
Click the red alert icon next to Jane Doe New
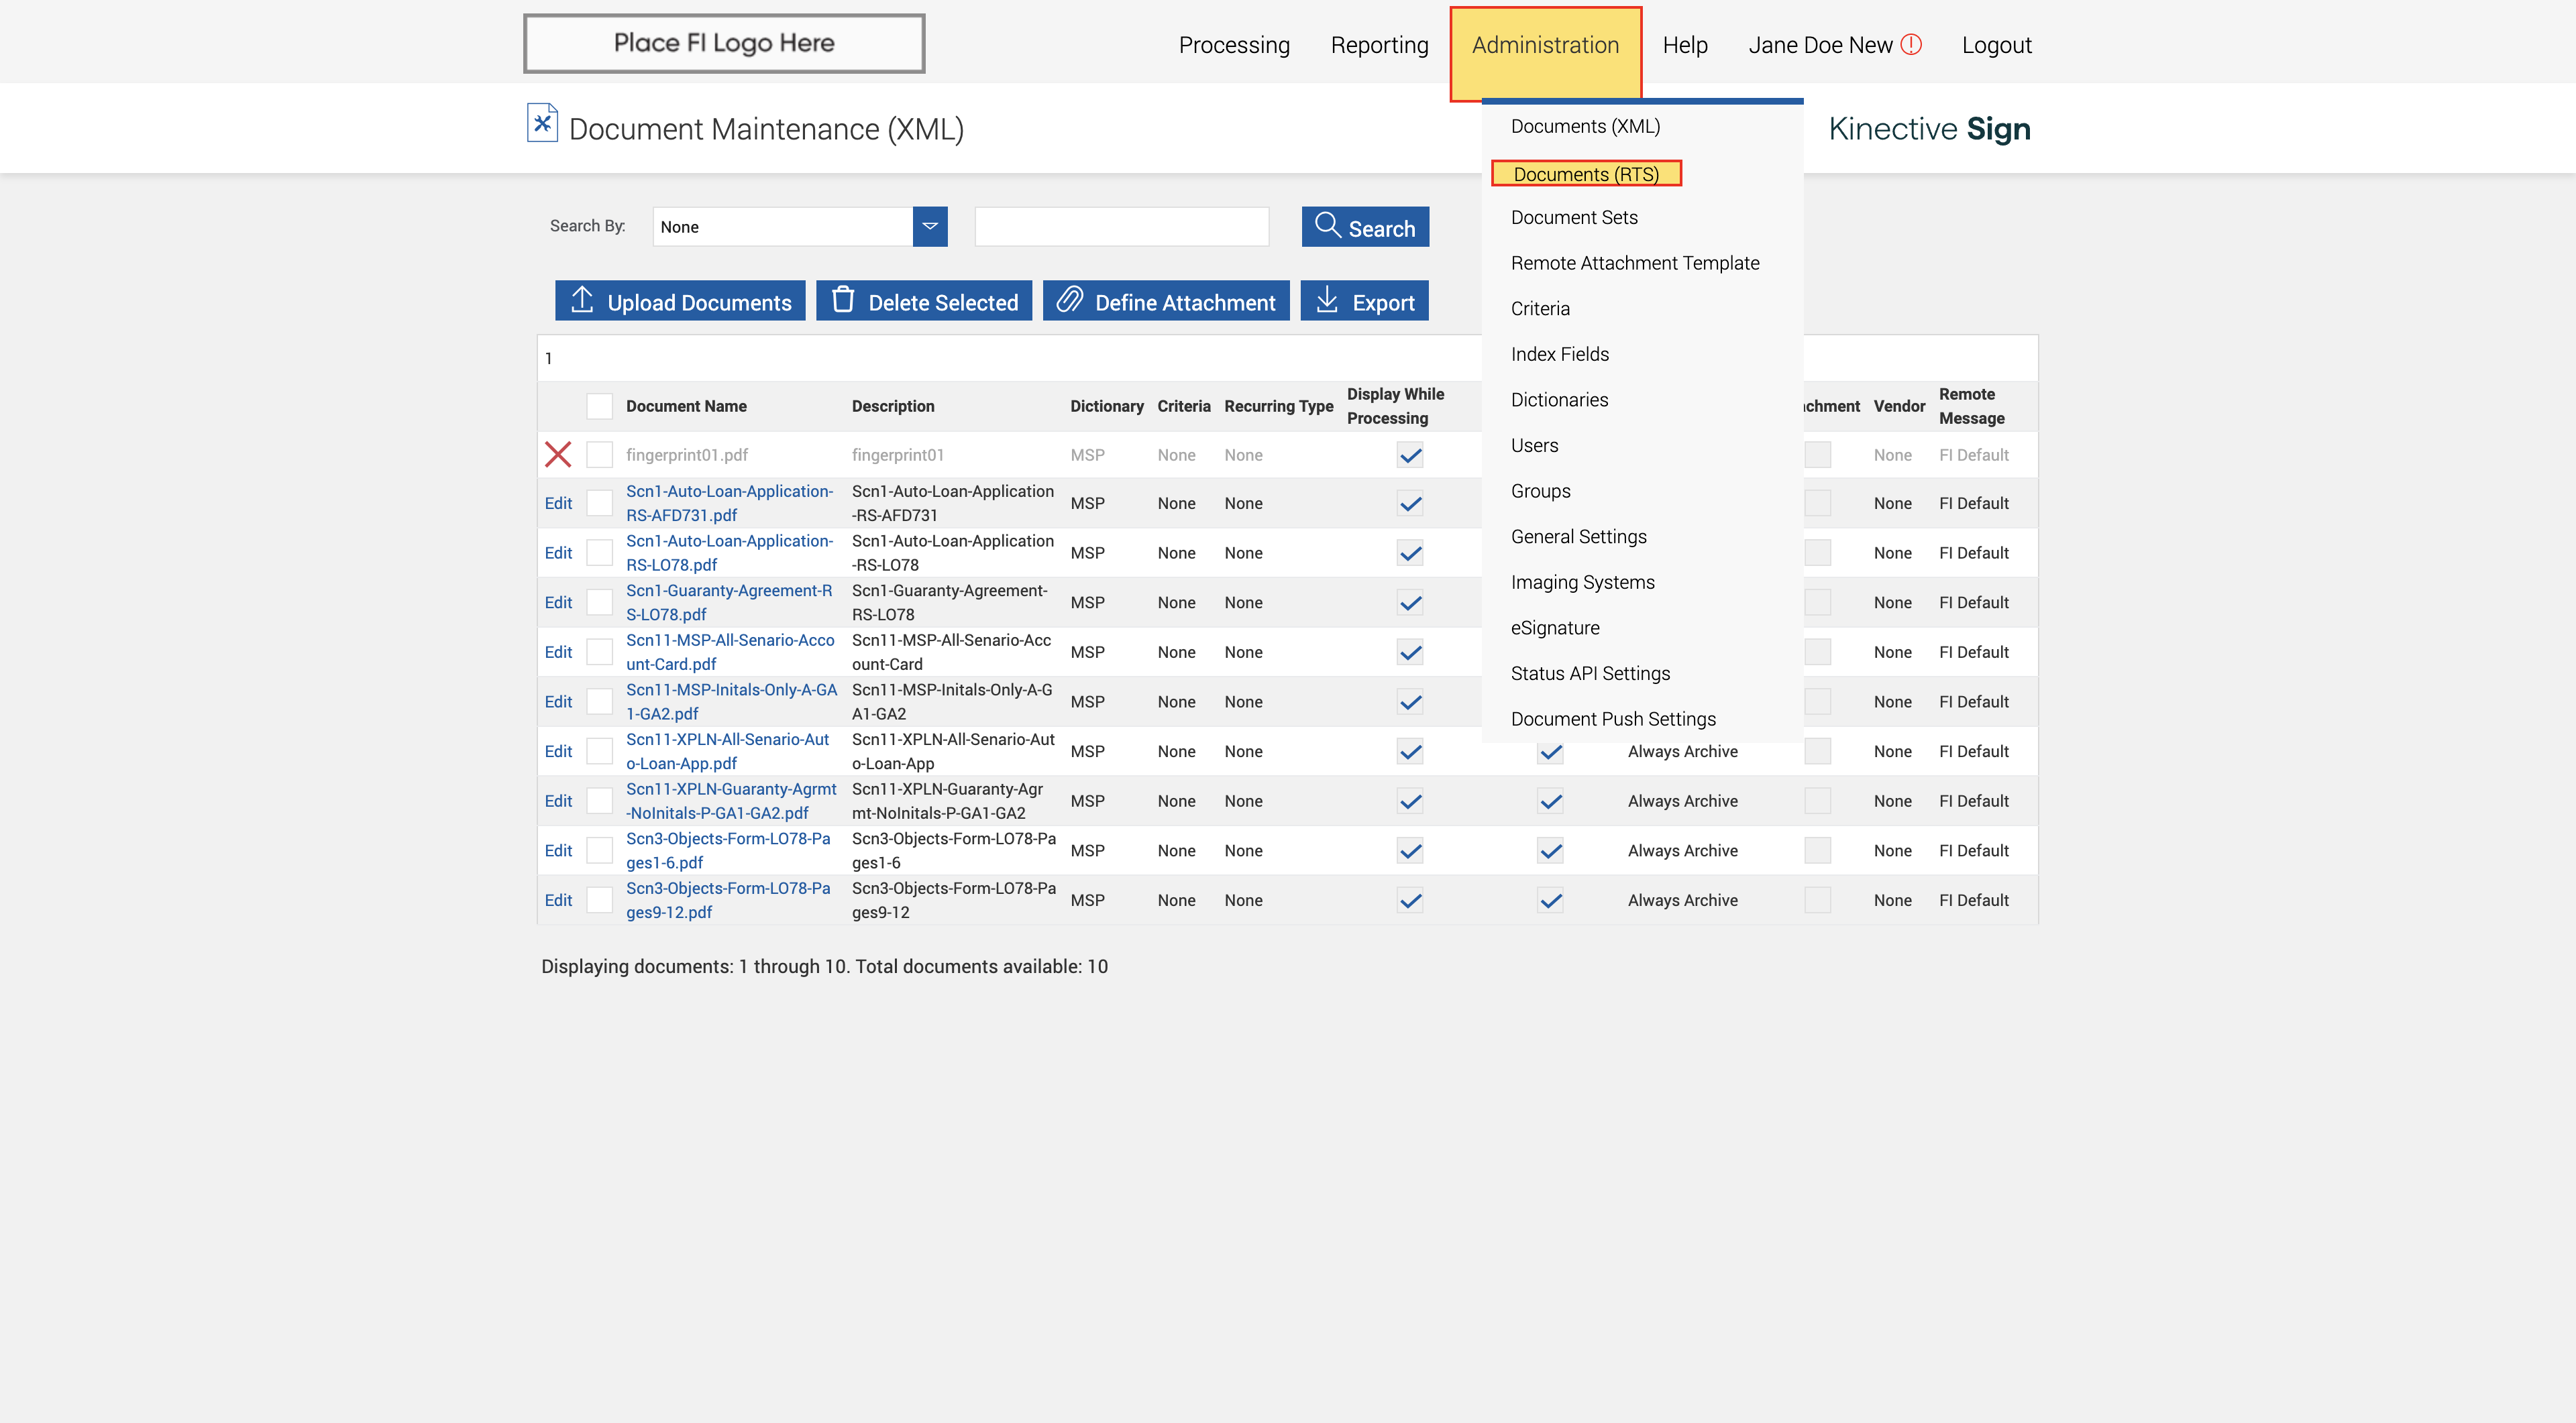click(1911, 45)
